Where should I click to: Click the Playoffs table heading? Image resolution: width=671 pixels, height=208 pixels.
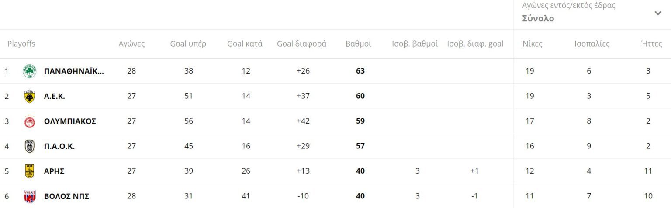pos(21,44)
